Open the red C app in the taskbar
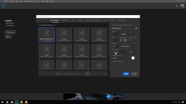Image resolution: width=186 pixels, height=104 pixels. point(26,102)
